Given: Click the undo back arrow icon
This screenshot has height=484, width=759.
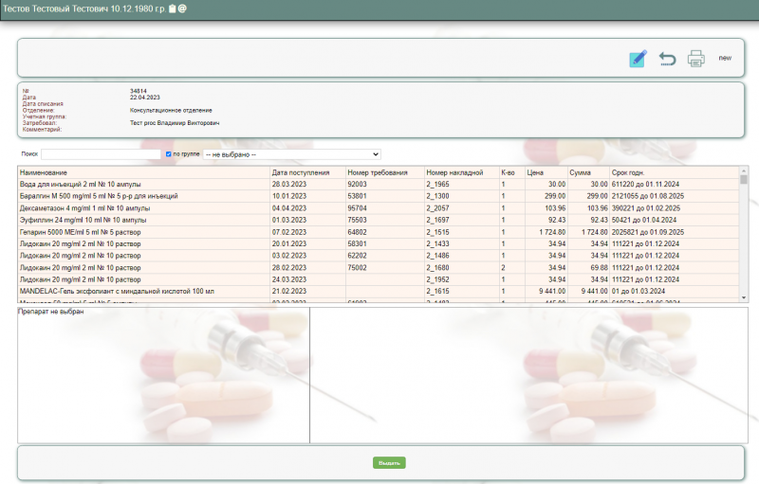Looking at the screenshot, I should click(x=668, y=59).
